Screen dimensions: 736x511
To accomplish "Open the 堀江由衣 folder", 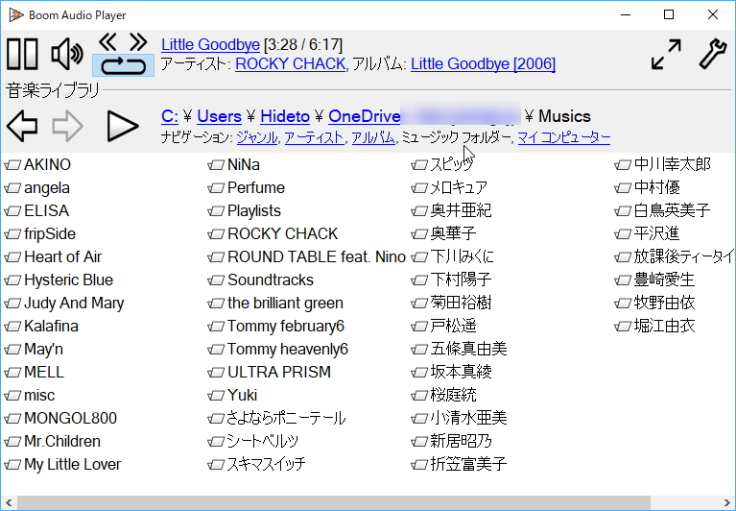I will (x=654, y=326).
